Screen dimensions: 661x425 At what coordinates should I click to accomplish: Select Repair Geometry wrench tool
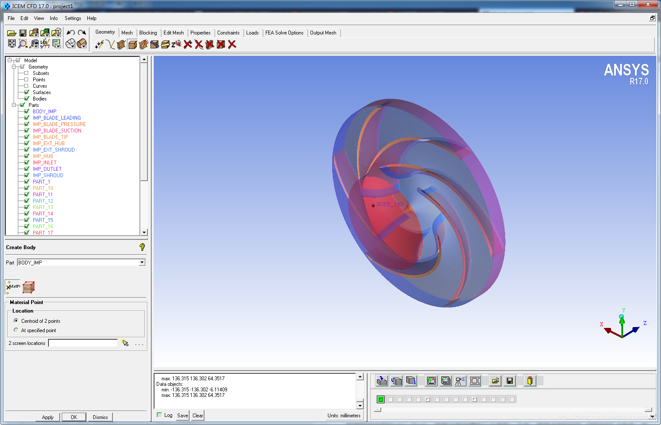(155, 44)
